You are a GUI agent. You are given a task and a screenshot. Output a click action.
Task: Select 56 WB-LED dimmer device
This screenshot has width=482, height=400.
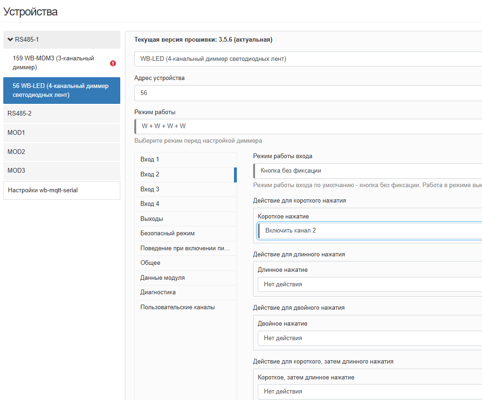tap(61, 90)
